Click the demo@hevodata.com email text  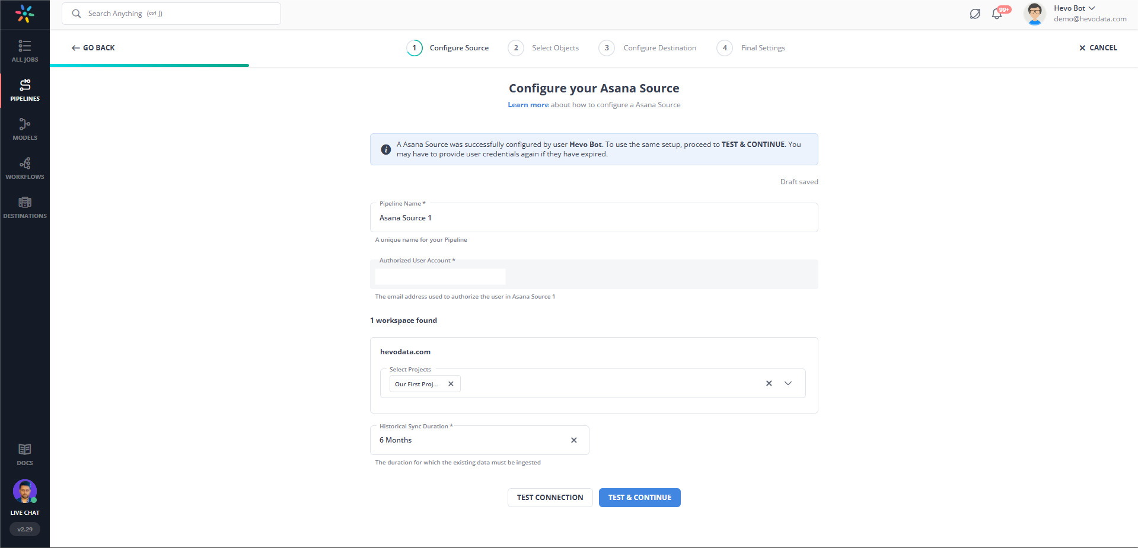pos(1090,19)
